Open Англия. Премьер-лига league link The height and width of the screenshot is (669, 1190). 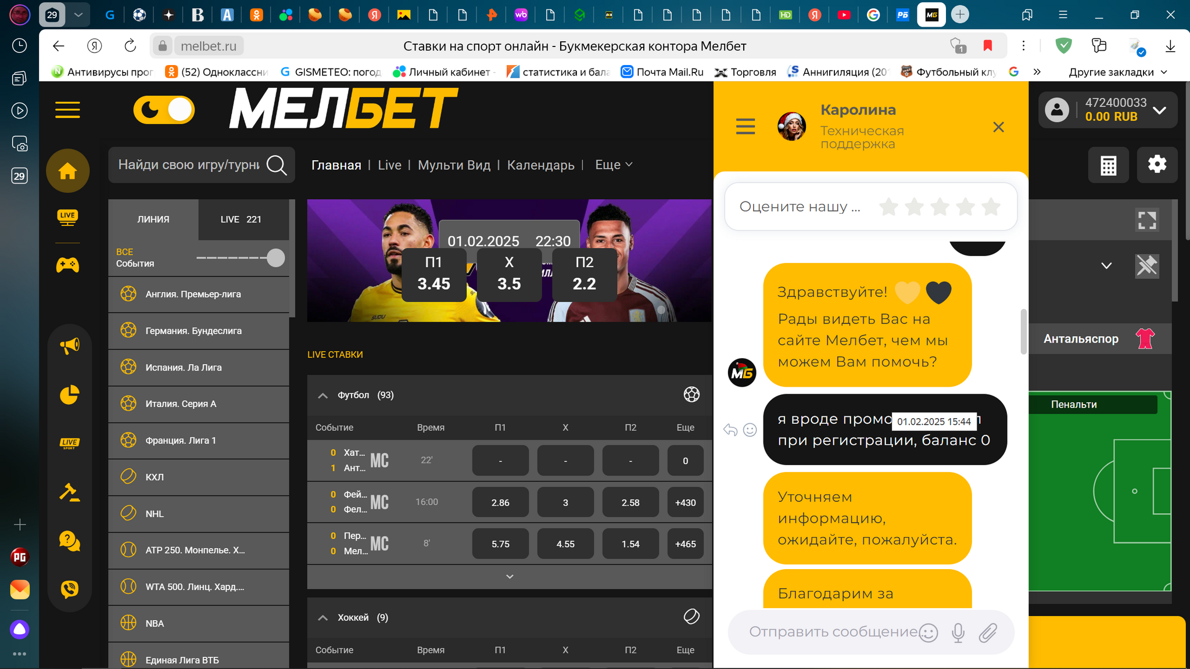point(193,294)
